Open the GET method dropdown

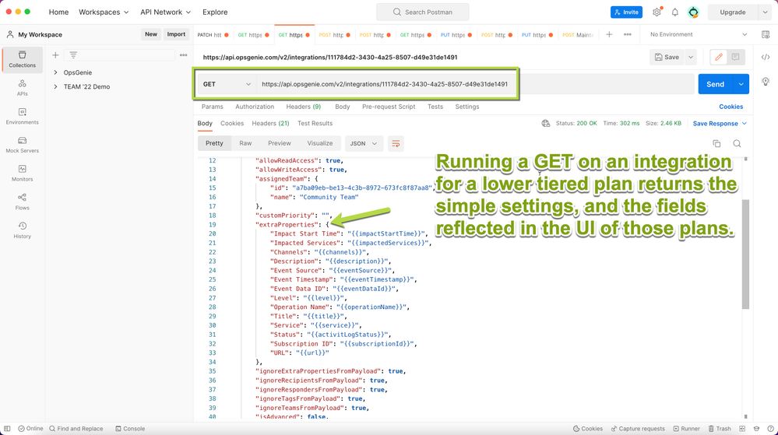point(227,84)
